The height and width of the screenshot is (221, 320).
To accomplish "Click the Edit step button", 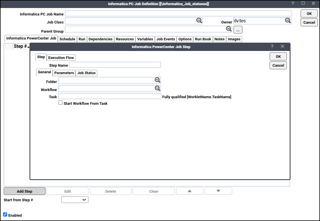I will pyautogui.click(x=68, y=191).
